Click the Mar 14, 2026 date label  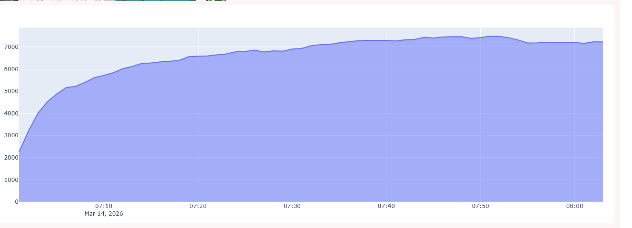[x=104, y=214]
